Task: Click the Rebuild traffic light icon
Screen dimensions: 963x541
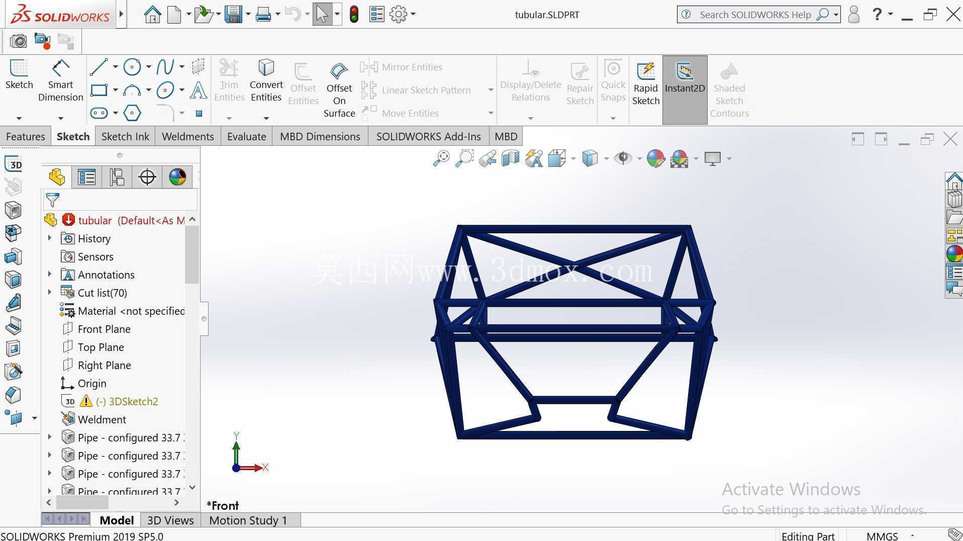Action: coord(354,14)
